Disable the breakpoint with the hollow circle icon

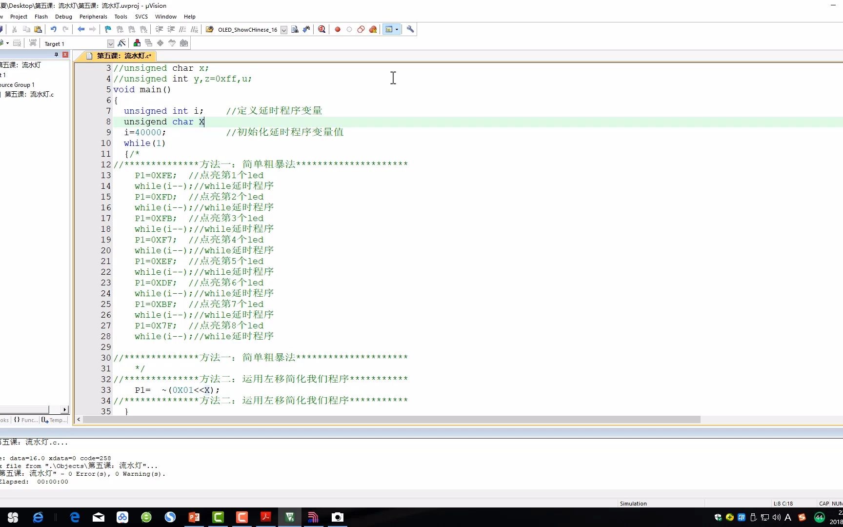pos(349,29)
